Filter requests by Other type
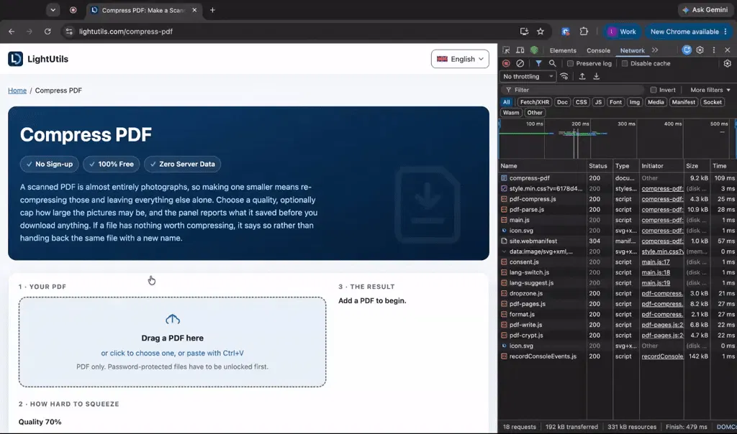Image resolution: width=737 pixels, height=434 pixels. click(x=535, y=113)
